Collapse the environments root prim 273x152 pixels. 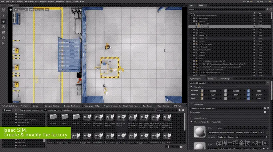coord(192,15)
